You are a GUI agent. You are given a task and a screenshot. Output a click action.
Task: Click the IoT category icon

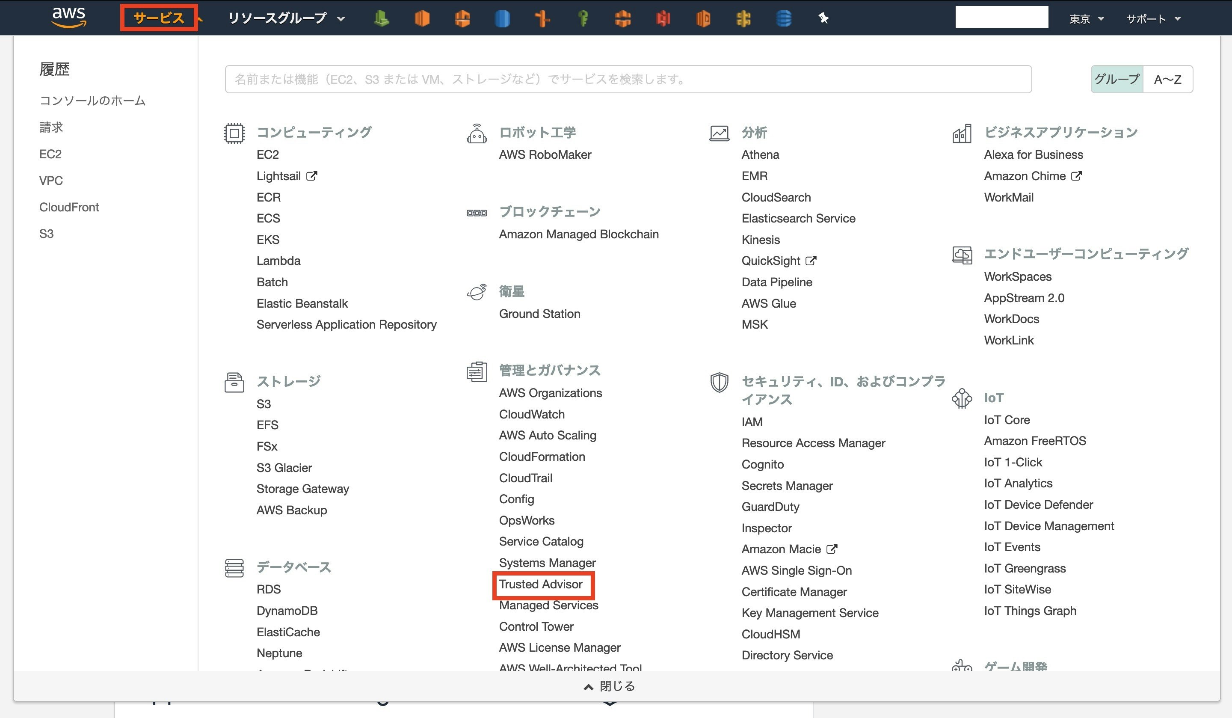(x=962, y=398)
